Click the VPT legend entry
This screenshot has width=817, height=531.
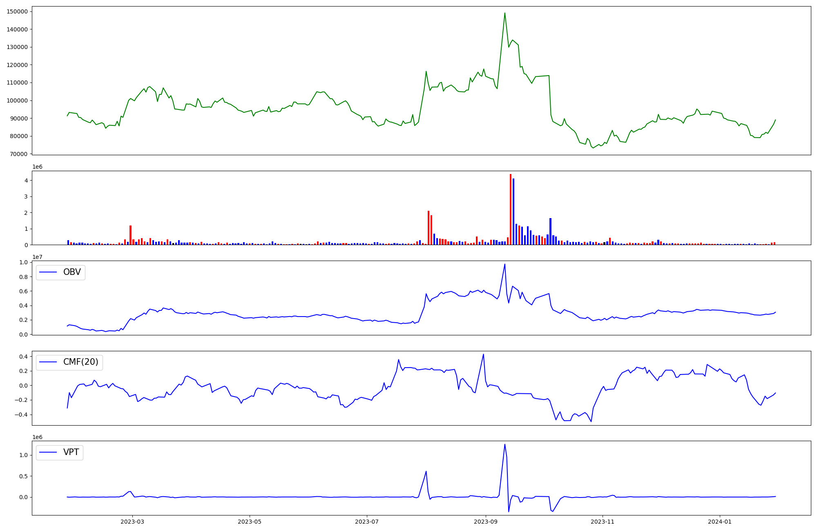pyautogui.click(x=71, y=453)
